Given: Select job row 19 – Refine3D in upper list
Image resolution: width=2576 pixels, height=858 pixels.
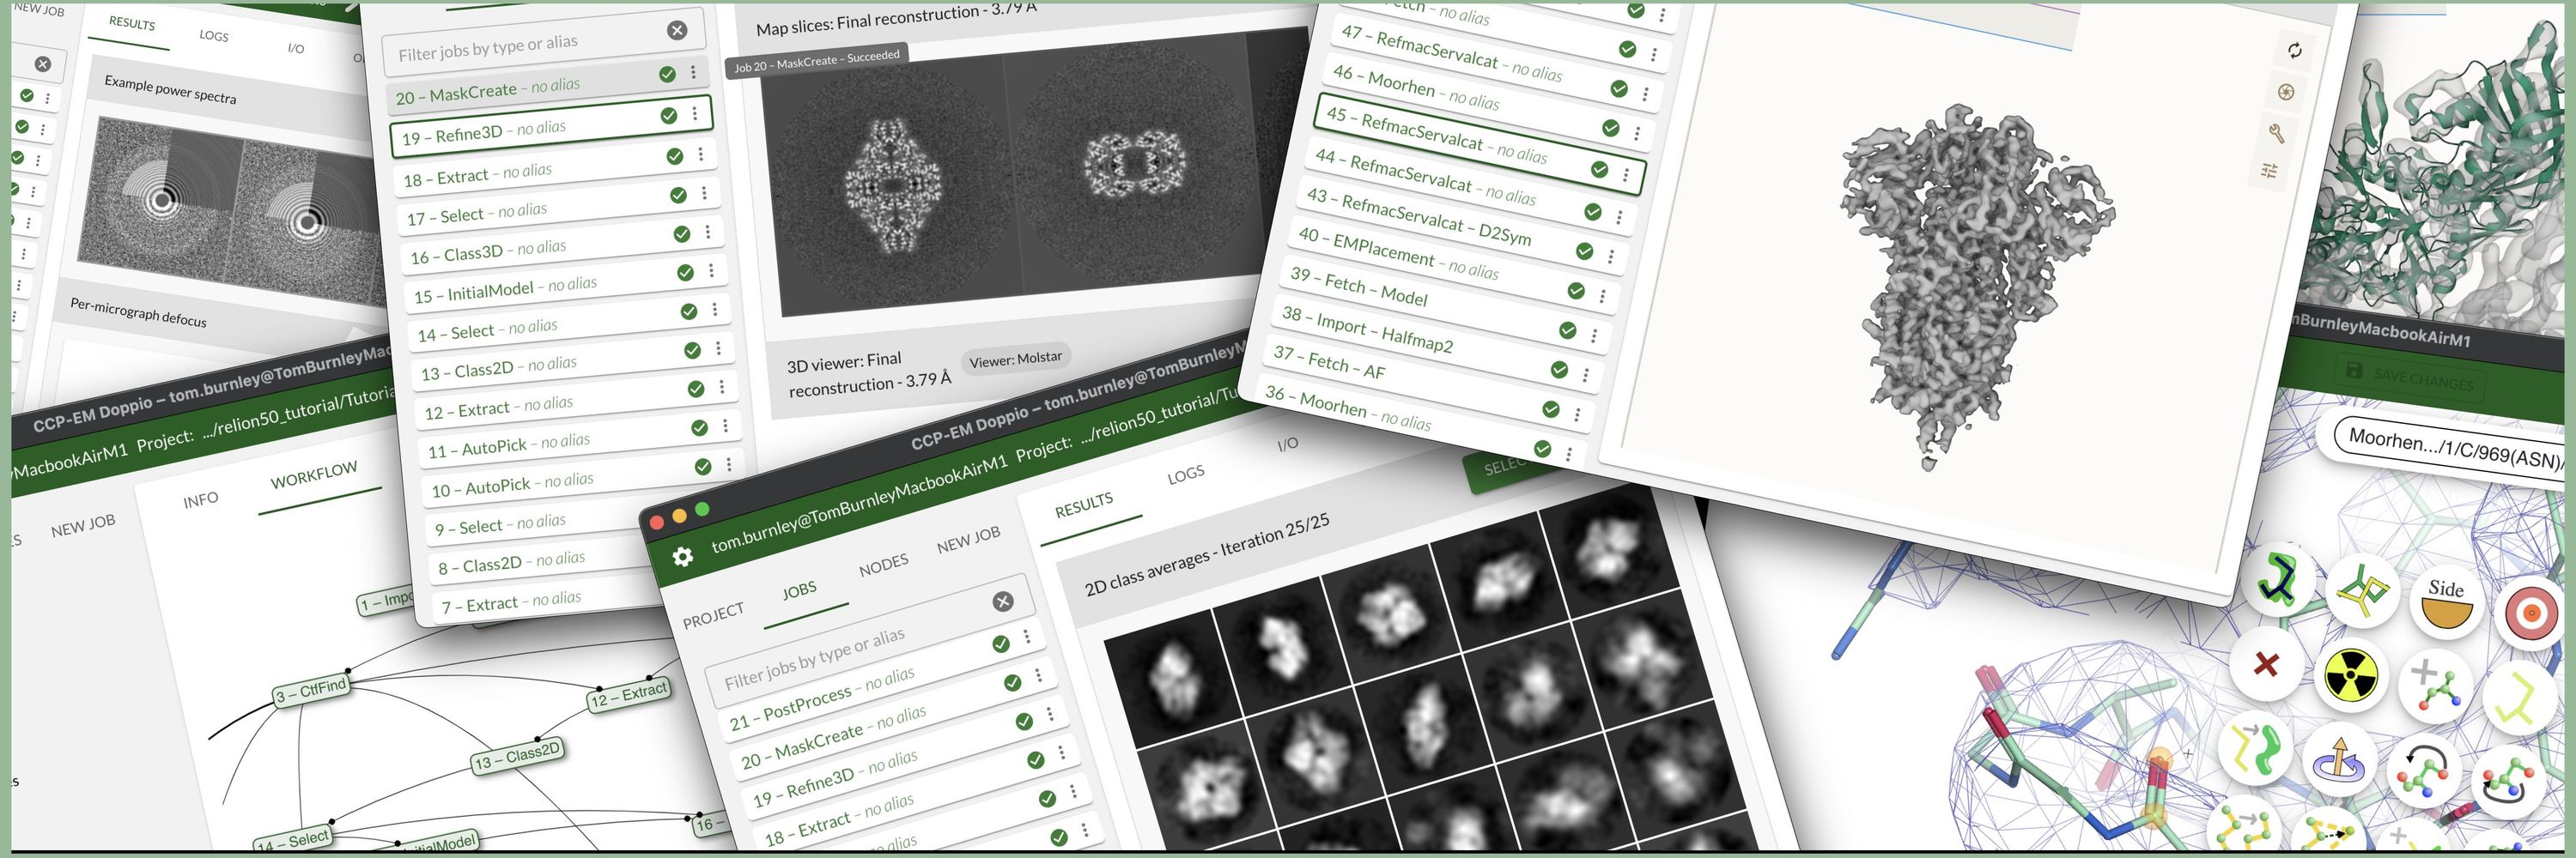Looking at the screenshot, I should click(550, 126).
